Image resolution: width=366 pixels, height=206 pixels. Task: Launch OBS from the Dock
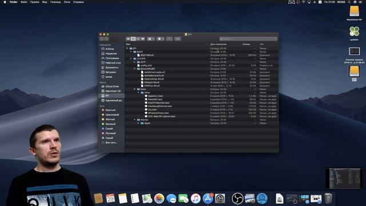(237, 199)
